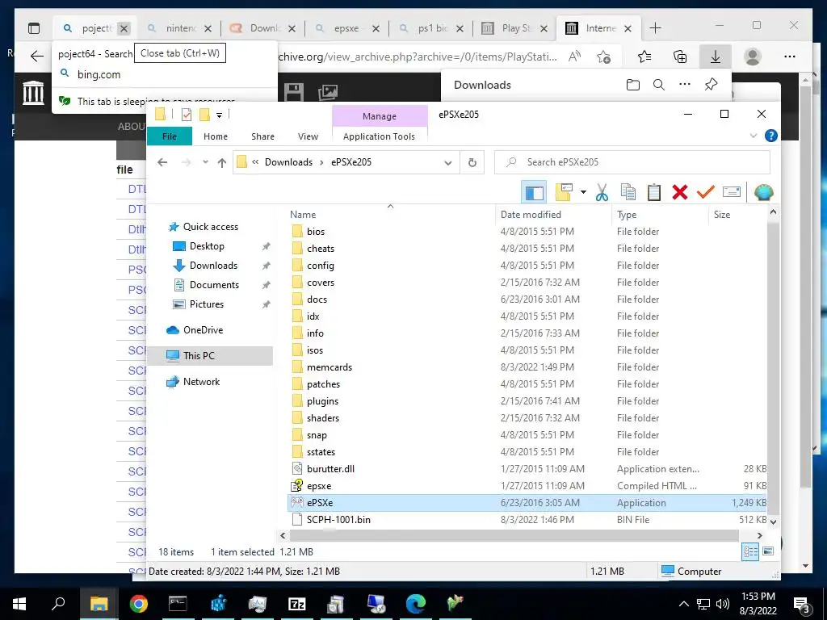Open Edge Favorites star list icon

(644, 57)
